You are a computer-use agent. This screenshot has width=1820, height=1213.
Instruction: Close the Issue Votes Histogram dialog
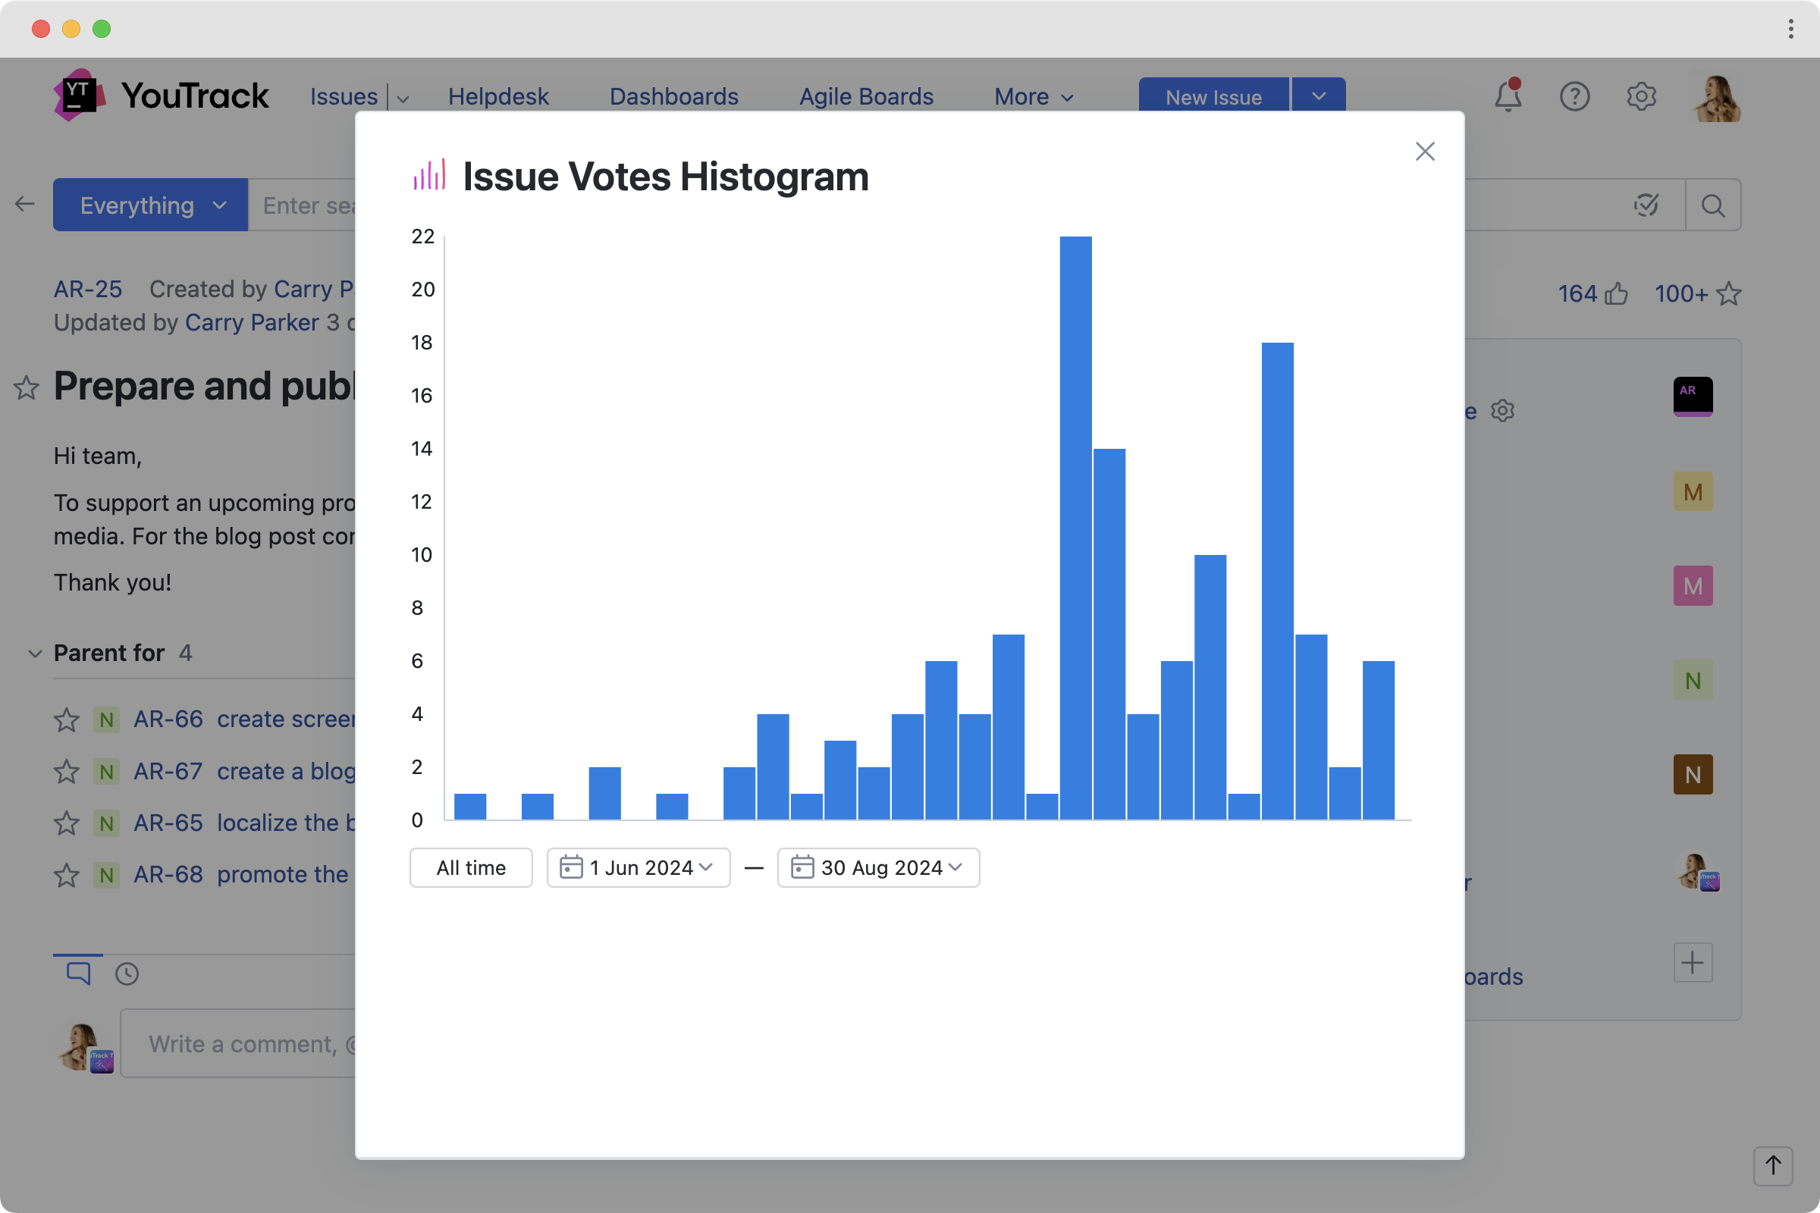point(1425,151)
